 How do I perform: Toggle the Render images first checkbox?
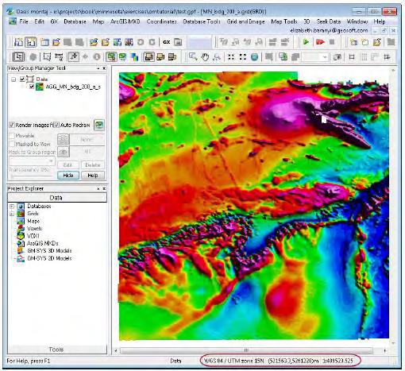point(12,125)
